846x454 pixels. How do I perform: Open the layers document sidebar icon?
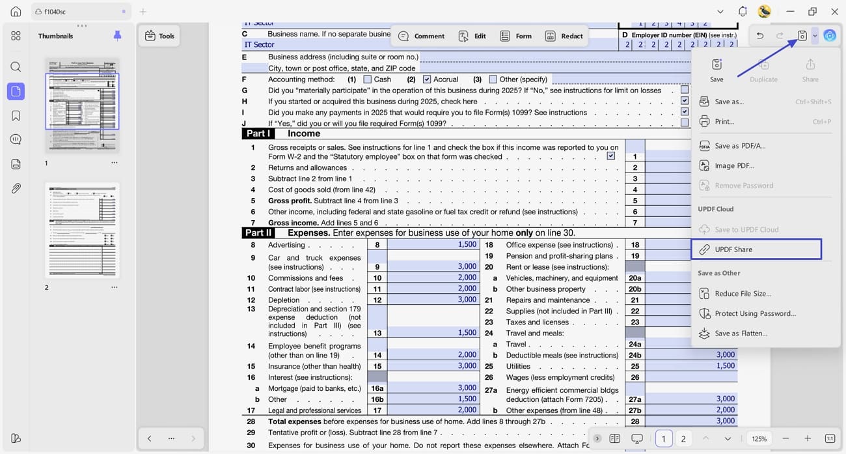pos(16,164)
